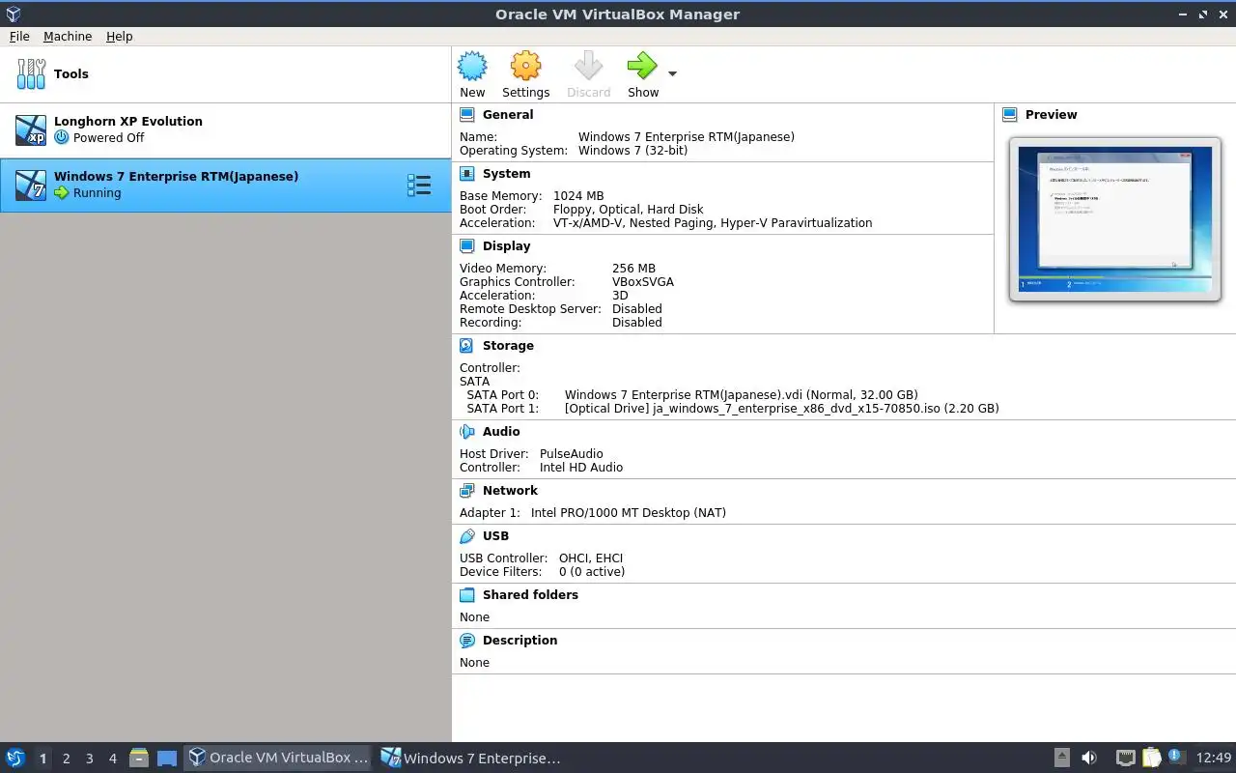Click the General section monitor icon
The height and width of the screenshot is (773, 1236).
point(467,115)
